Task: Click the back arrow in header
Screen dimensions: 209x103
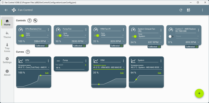Action: pyautogui.click(x=6, y=10)
